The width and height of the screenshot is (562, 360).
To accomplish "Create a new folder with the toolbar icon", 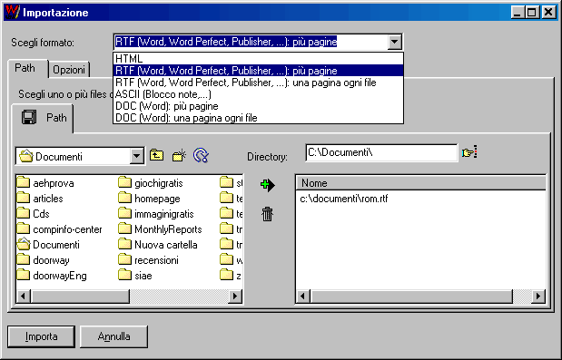I will (179, 155).
